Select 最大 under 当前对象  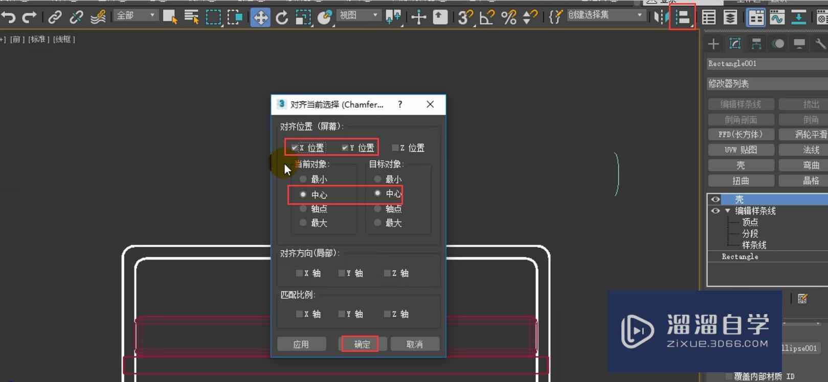coord(303,223)
